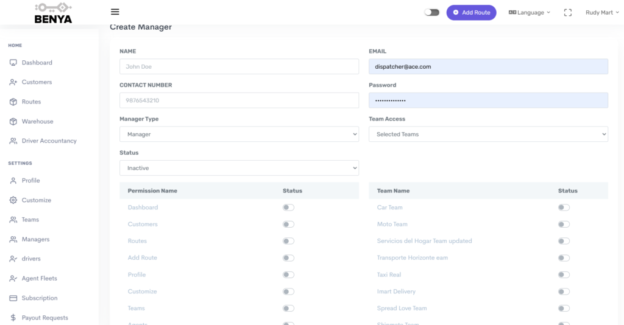Enable the Car Team access toggle
Screen dimensions: 624x325
pyautogui.click(x=564, y=208)
